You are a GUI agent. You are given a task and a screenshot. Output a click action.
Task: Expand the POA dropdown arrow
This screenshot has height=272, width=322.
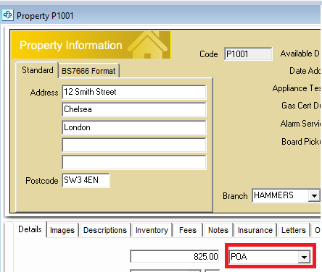pos(304,257)
